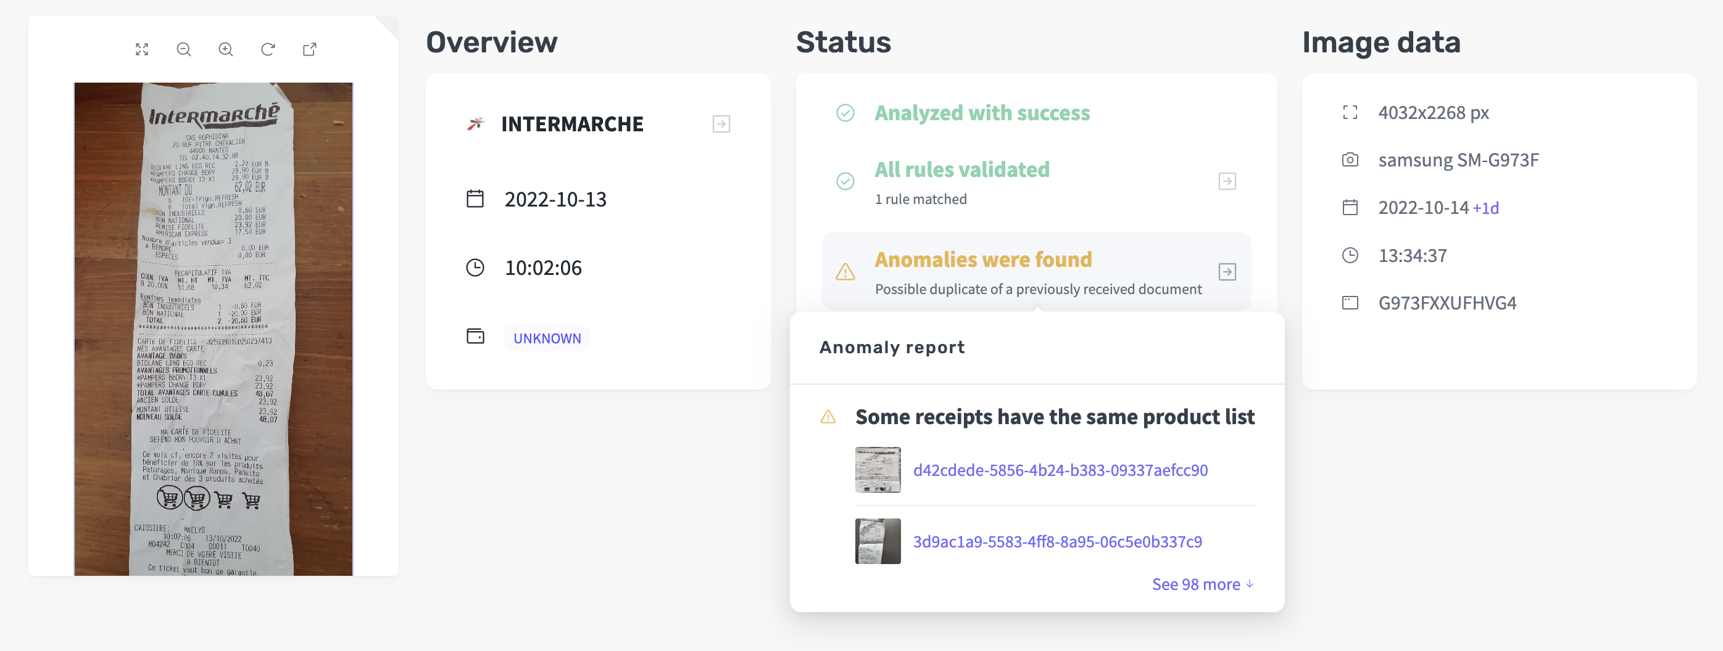1723x651 pixels.
Task: Click the Analyzed with success check icon
Action: [x=845, y=113]
